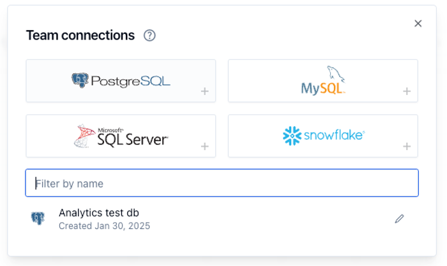Click the Created Jan 30, 2025 text
This screenshot has height=266, width=447.
pos(104,225)
